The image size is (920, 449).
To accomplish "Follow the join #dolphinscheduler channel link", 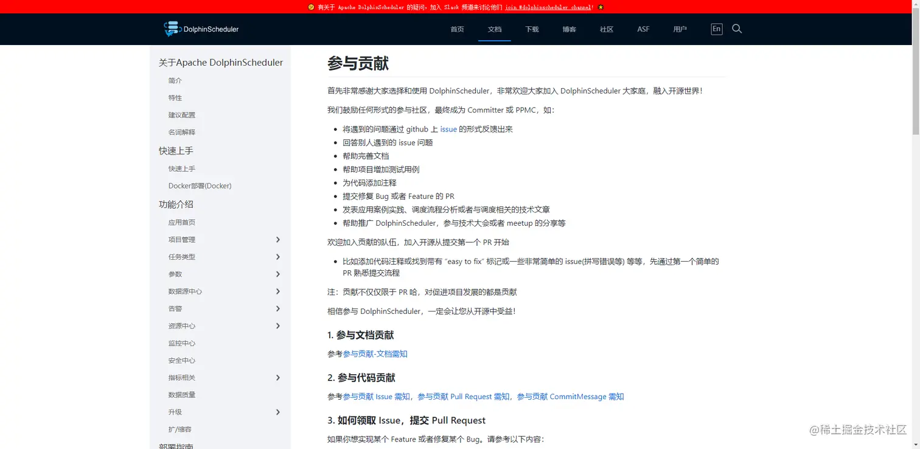I will 548,7.
